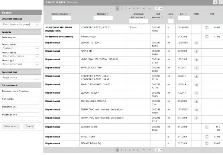Open the Product family Combines dropdown
The image size is (223, 155).
pyautogui.click(x=37, y=48)
